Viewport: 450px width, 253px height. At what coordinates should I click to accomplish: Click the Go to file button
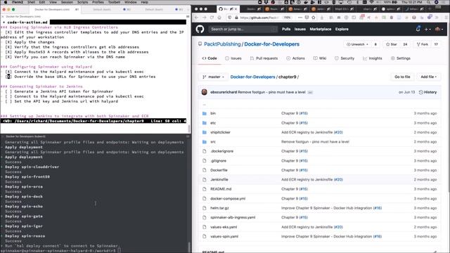click(402, 77)
